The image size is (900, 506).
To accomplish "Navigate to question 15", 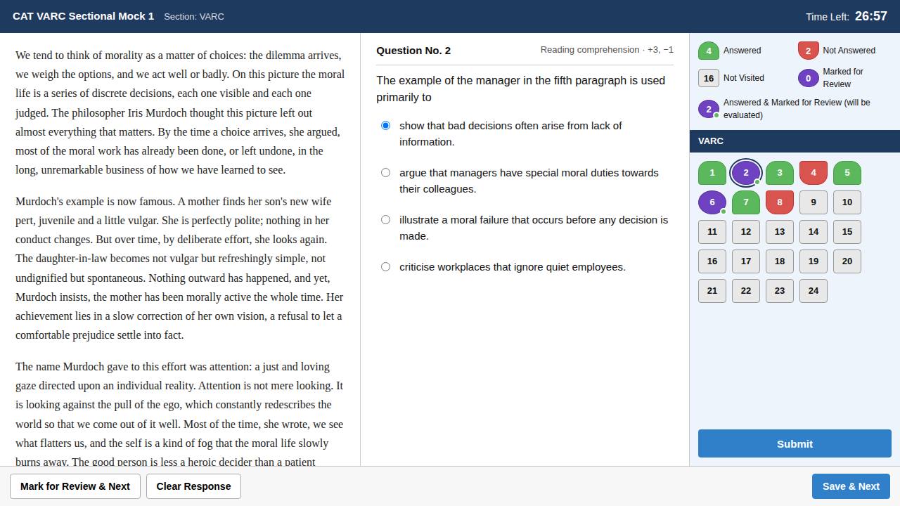I will (x=847, y=232).
